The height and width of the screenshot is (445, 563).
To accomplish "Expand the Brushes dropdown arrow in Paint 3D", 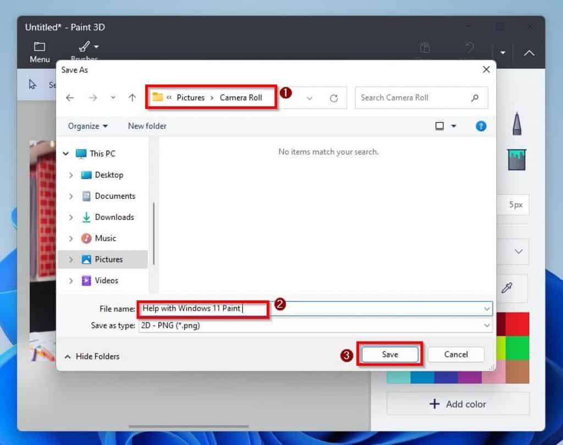I will (x=96, y=47).
